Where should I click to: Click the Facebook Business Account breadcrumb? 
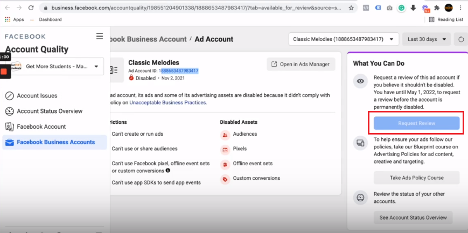coord(148,39)
